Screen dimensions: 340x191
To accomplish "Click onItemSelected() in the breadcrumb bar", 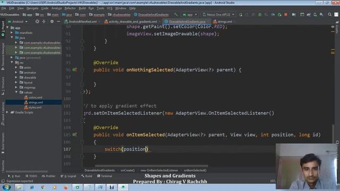I will coord(195,170).
